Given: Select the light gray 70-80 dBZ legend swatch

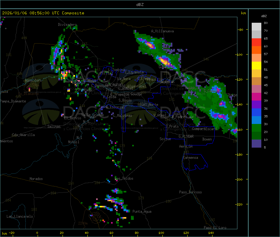Looking at the screenshot, I should [256, 27].
